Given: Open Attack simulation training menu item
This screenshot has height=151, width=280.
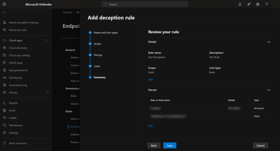Looking at the screenshot, I should tap(24, 22).
